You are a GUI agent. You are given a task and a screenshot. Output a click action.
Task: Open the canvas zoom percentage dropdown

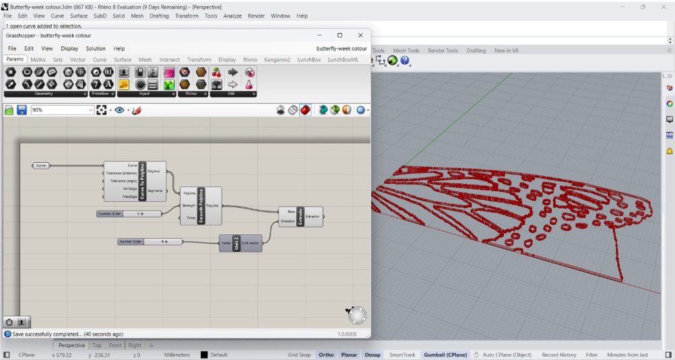coord(92,110)
